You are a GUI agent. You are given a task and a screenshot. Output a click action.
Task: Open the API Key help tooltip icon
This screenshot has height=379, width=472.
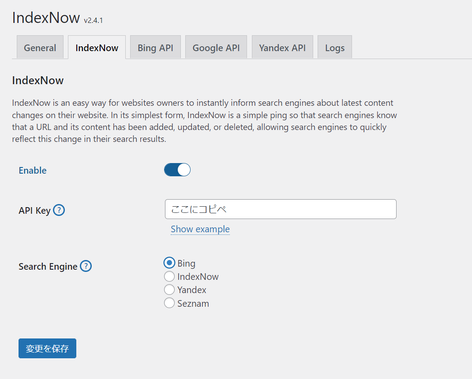tap(59, 210)
